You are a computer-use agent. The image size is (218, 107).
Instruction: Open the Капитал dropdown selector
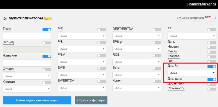pyautogui.click(x=27, y=89)
